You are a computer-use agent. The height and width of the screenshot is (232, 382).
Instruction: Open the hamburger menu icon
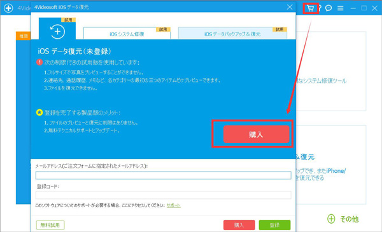click(341, 8)
